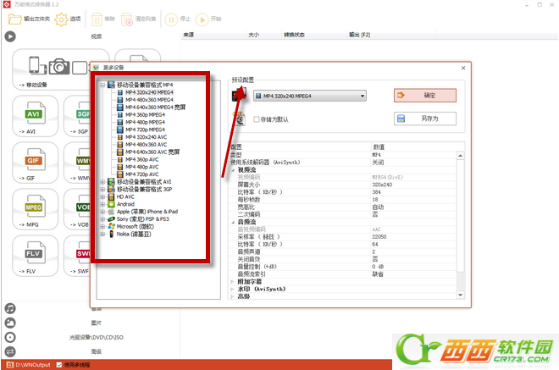Click the sample rate value 22050
This screenshot has width=559, height=370.
click(379, 237)
